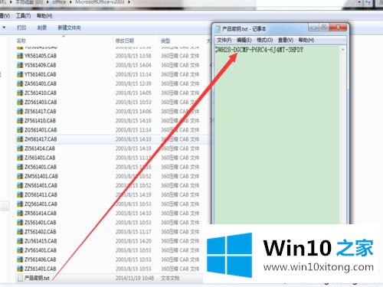
Task: Click the Notepad title bar icon
Action: click(x=218, y=28)
